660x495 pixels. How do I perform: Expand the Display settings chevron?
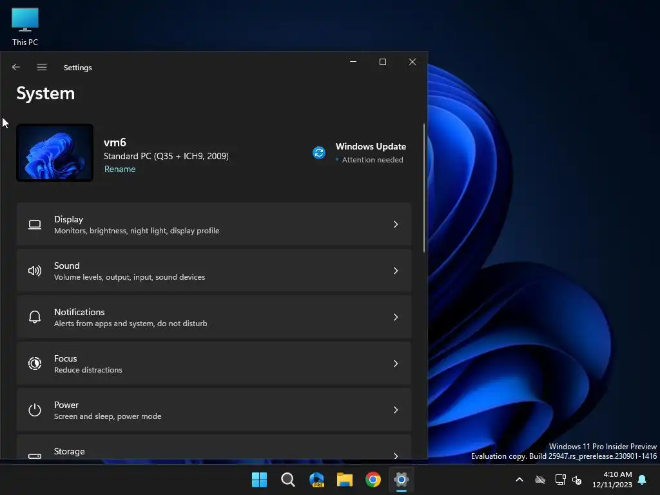point(396,224)
